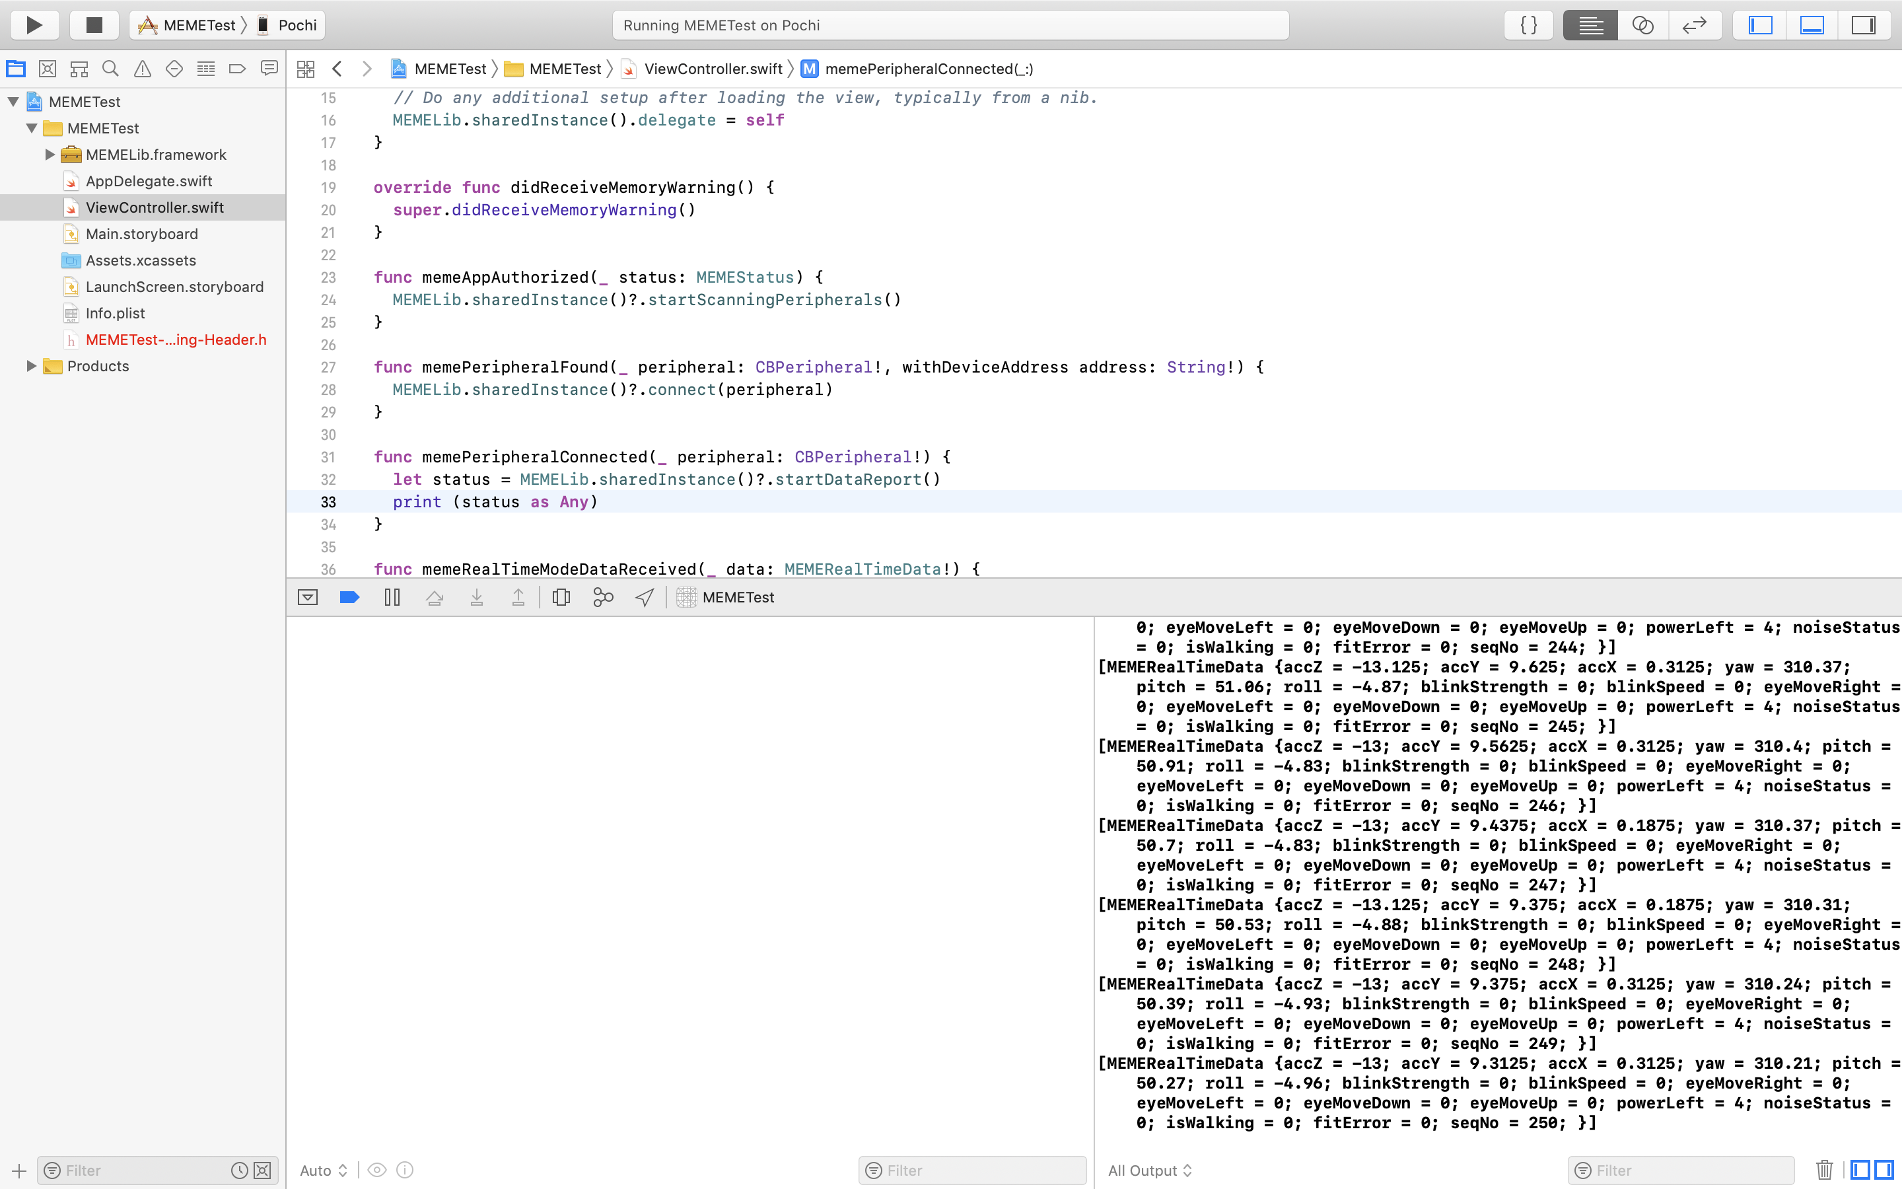
Task: Toggle breakpoints activation in debug bar
Action: [349, 598]
